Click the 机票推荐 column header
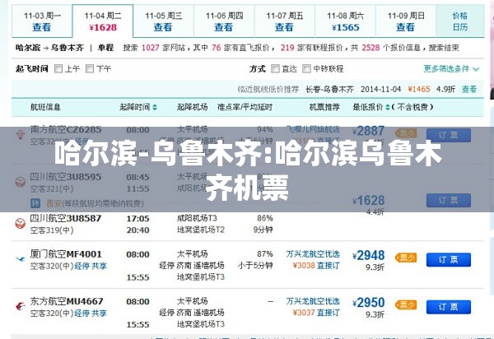Viewport: 494px width, 339px height. coord(324,107)
